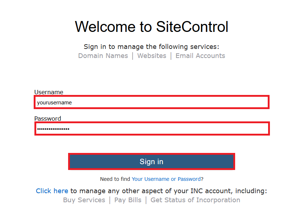Screen dimensions: 296x216
Task: Click the separator between Buy Services and Pay Bills
Action: [x=110, y=200]
